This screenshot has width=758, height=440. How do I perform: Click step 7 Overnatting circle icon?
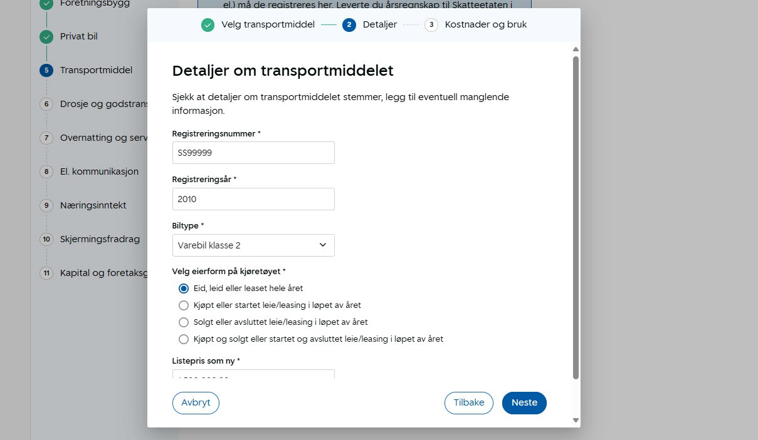pyautogui.click(x=46, y=138)
